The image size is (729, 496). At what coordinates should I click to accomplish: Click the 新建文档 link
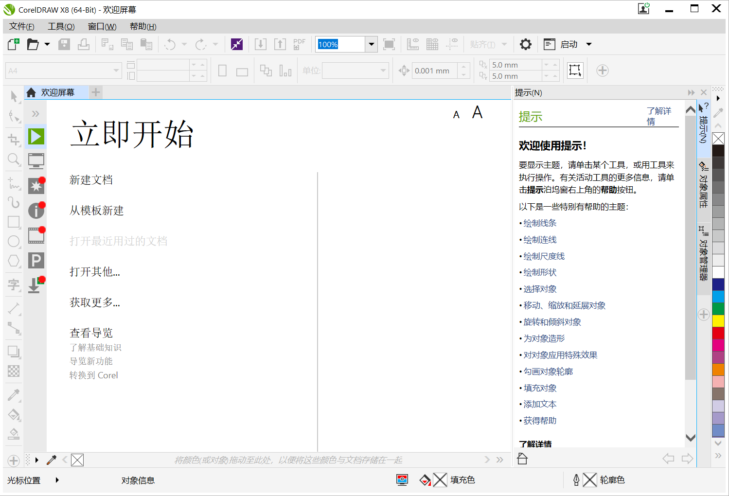click(91, 180)
